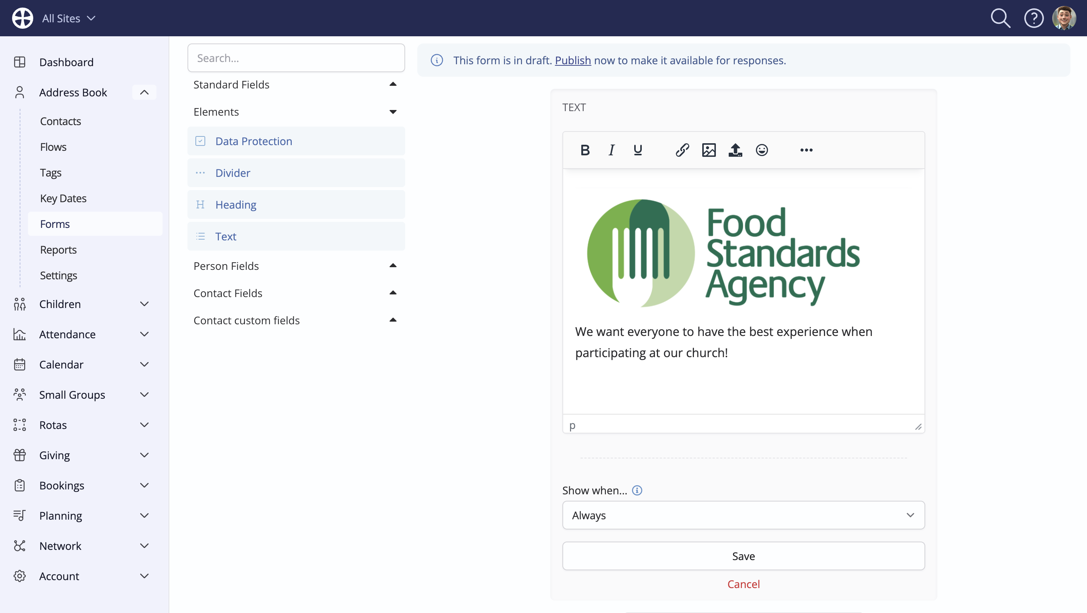
Task: Click the Children sidebar icon
Action: (19, 304)
